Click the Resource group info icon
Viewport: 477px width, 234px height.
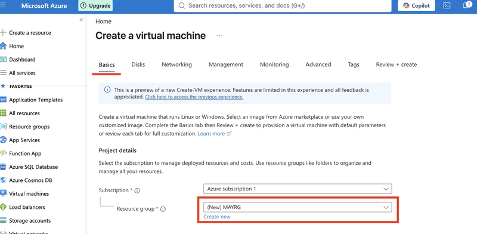(163, 209)
